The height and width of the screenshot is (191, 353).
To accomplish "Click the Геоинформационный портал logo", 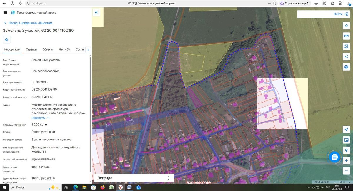I will [x=35, y=13].
